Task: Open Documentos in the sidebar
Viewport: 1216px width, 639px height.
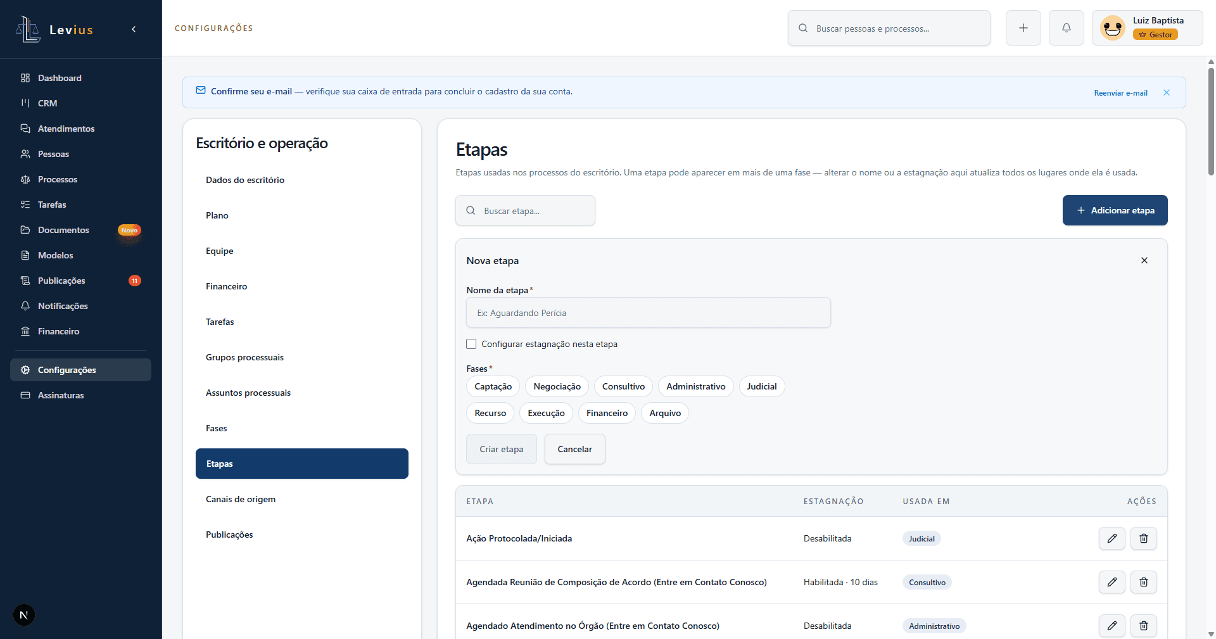Action: (80, 230)
